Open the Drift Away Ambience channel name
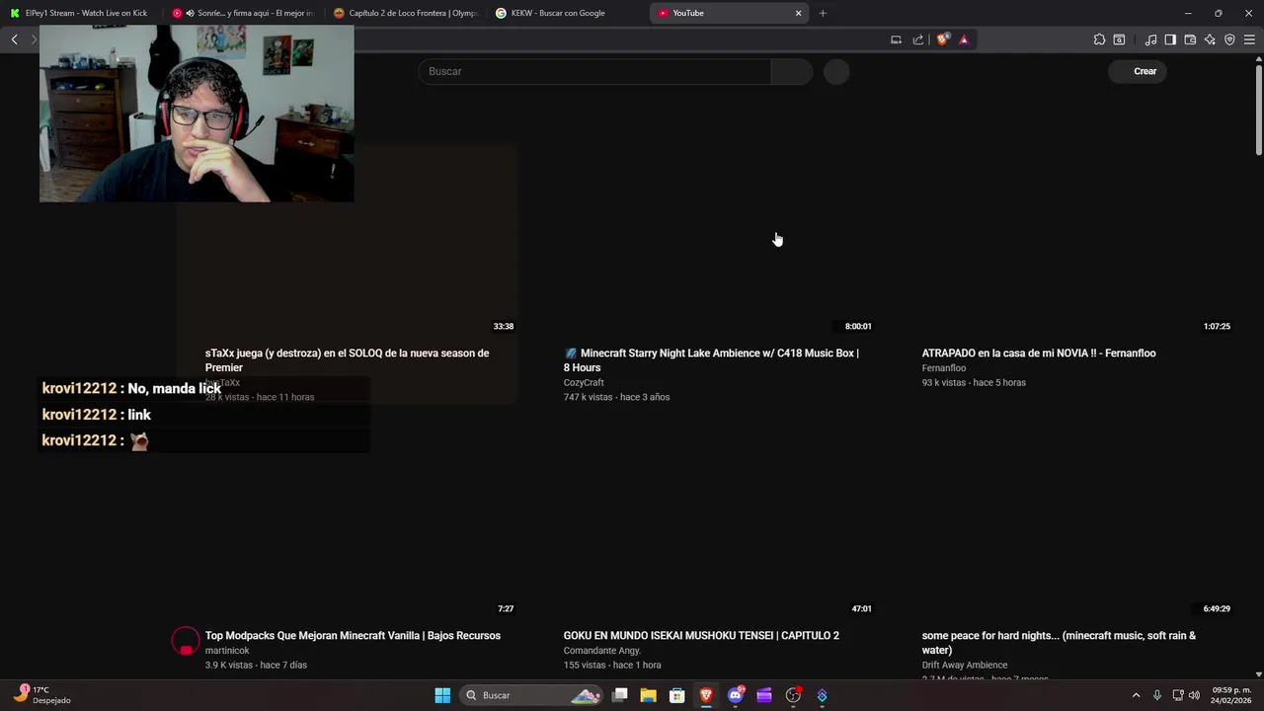Viewport: 1264px width, 711px height. pos(965,666)
